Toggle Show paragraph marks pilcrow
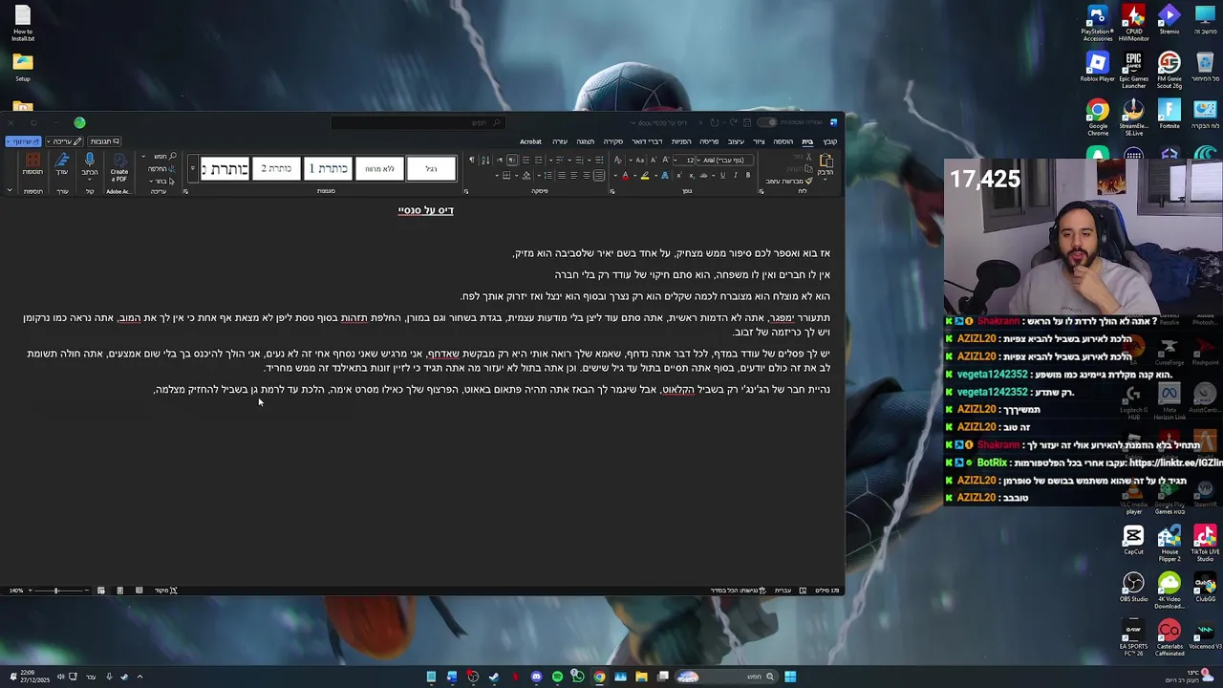1223x688 pixels. pos(472,160)
